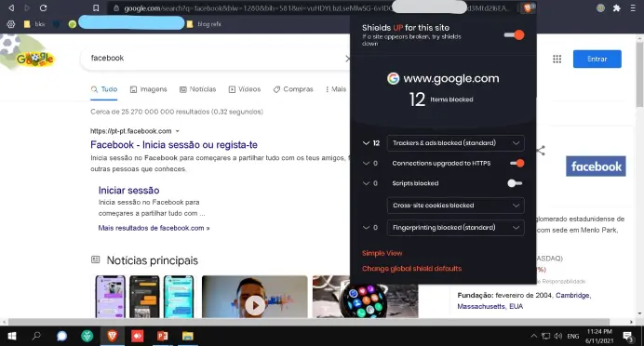644x346 pixels.
Task: Open the Windows Start menu
Action: point(12,336)
